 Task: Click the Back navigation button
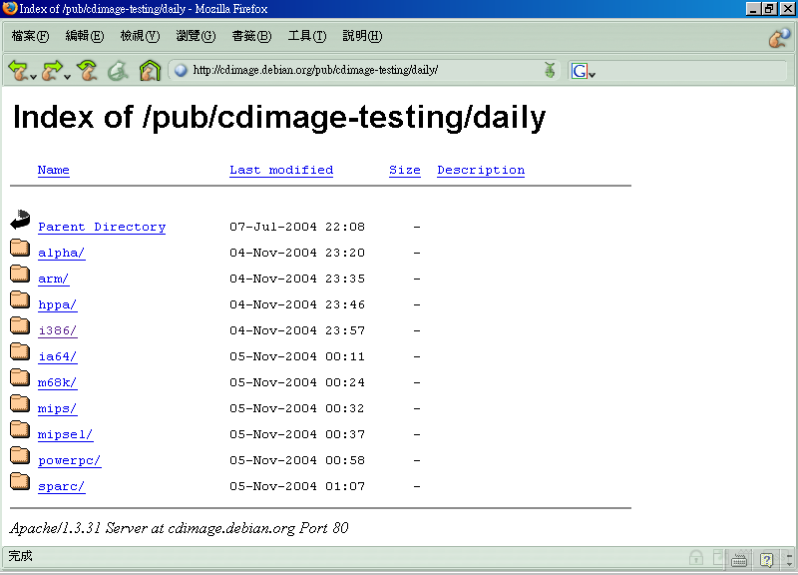click(17, 70)
